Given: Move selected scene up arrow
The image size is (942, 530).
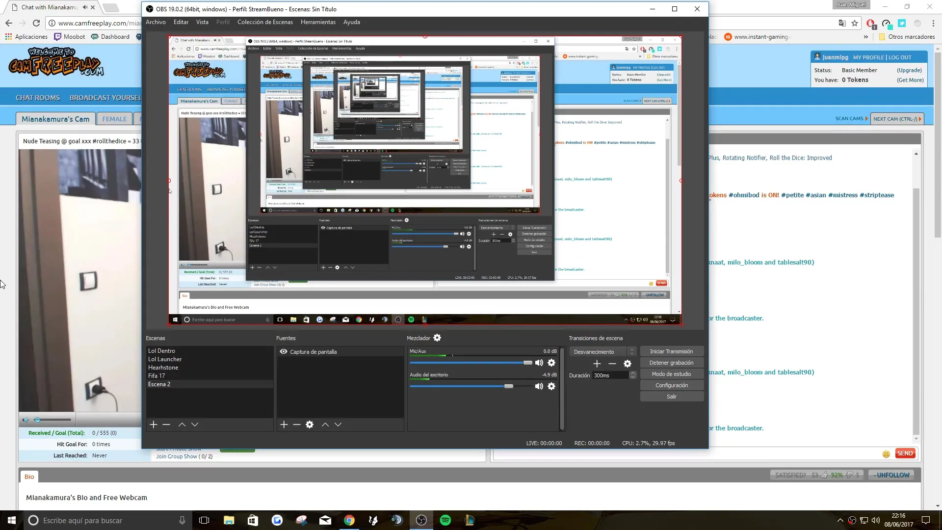Looking at the screenshot, I should pos(182,424).
